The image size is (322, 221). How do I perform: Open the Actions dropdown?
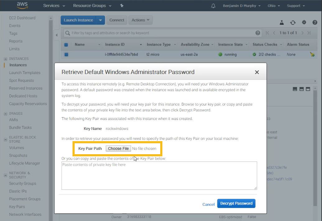click(140, 20)
